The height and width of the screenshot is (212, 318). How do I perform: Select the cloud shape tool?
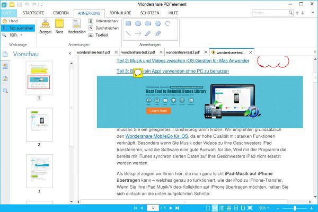tap(148, 23)
